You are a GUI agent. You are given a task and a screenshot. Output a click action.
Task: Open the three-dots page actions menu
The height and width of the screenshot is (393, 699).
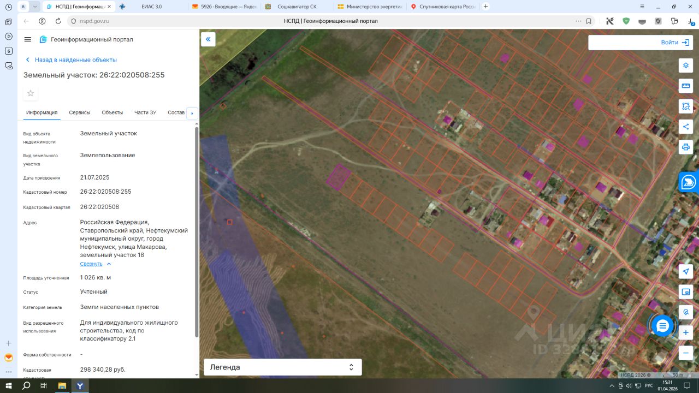[x=578, y=21]
